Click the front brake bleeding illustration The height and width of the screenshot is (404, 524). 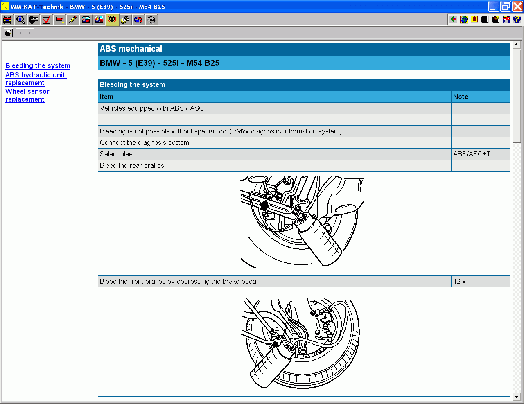(300, 343)
